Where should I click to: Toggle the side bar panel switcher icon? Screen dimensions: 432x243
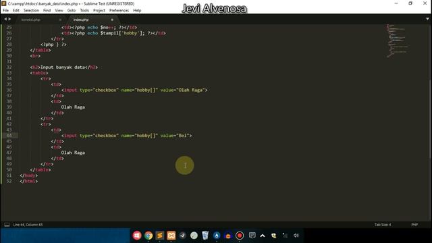pos(7,225)
